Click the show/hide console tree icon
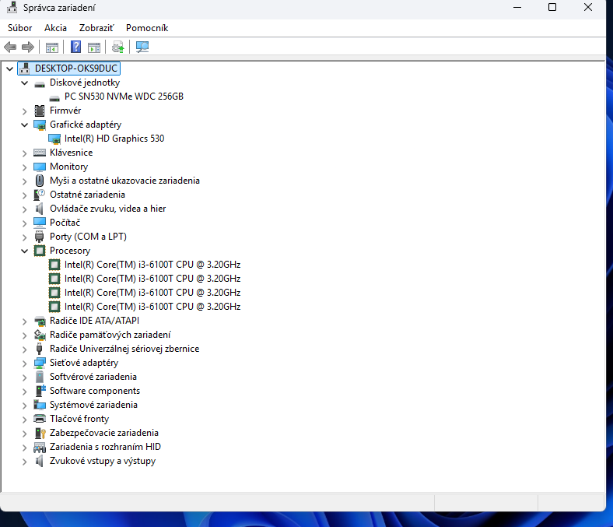The image size is (613, 527). (52, 47)
